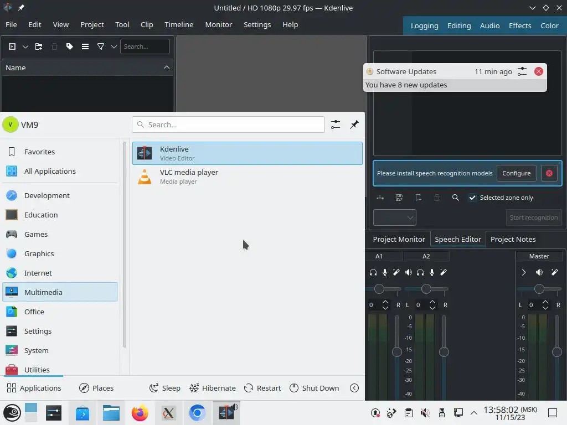567x425 pixels.
Task: Click the save icon in Speech Editor toolbar
Action: coord(399,198)
